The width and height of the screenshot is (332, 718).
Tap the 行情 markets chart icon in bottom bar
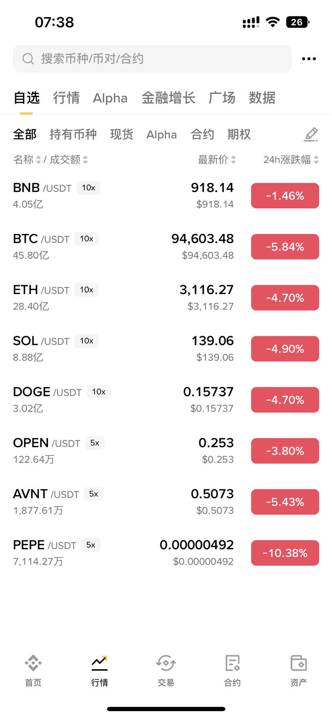click(x=99, y=663)
